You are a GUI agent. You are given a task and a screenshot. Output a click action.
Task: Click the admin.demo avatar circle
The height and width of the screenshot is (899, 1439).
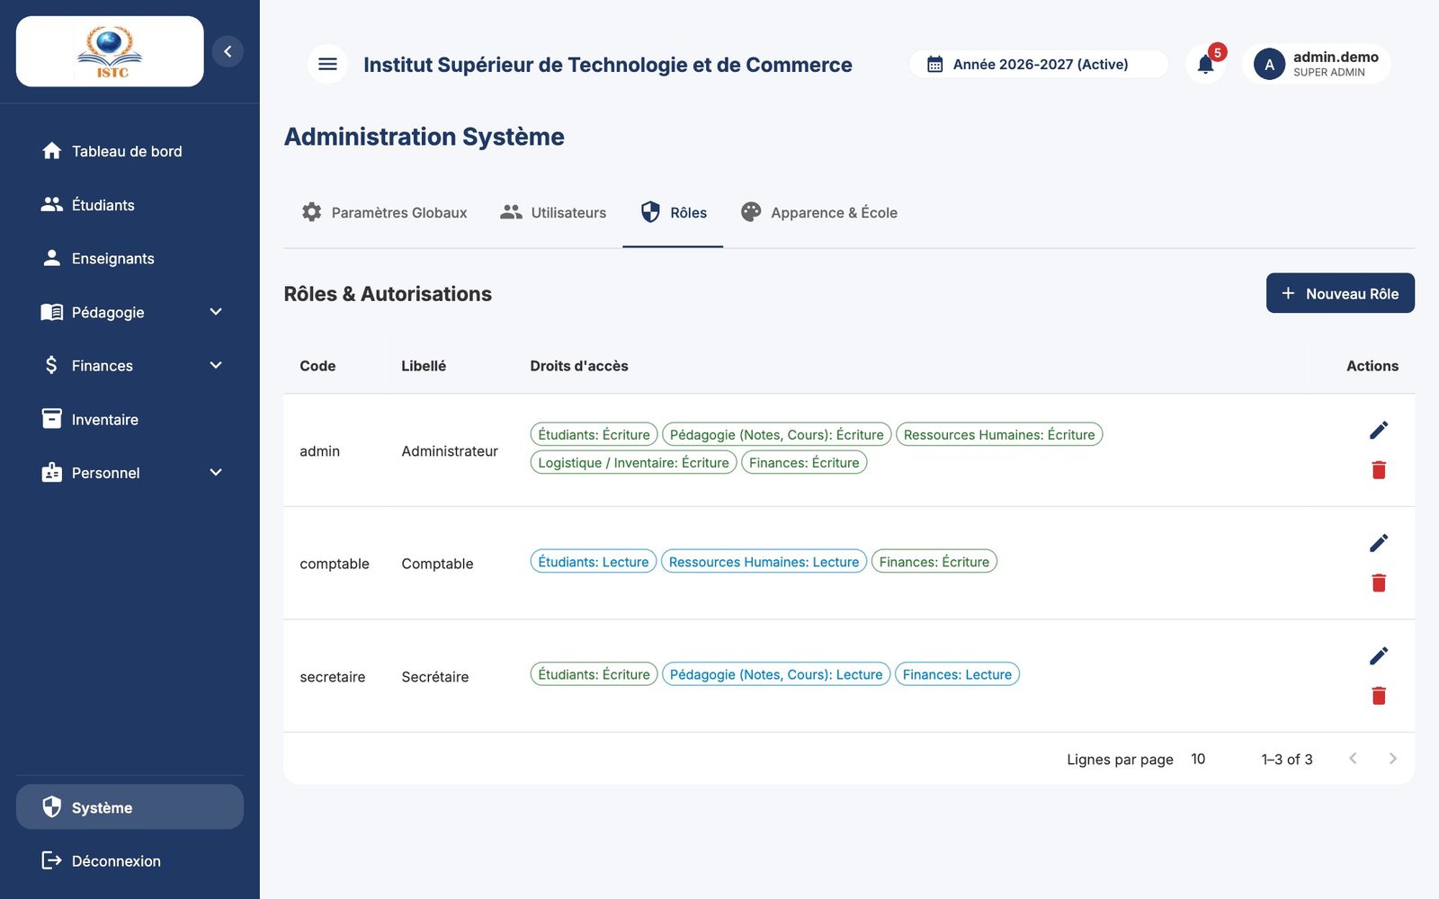click(x=1269, y=65)
